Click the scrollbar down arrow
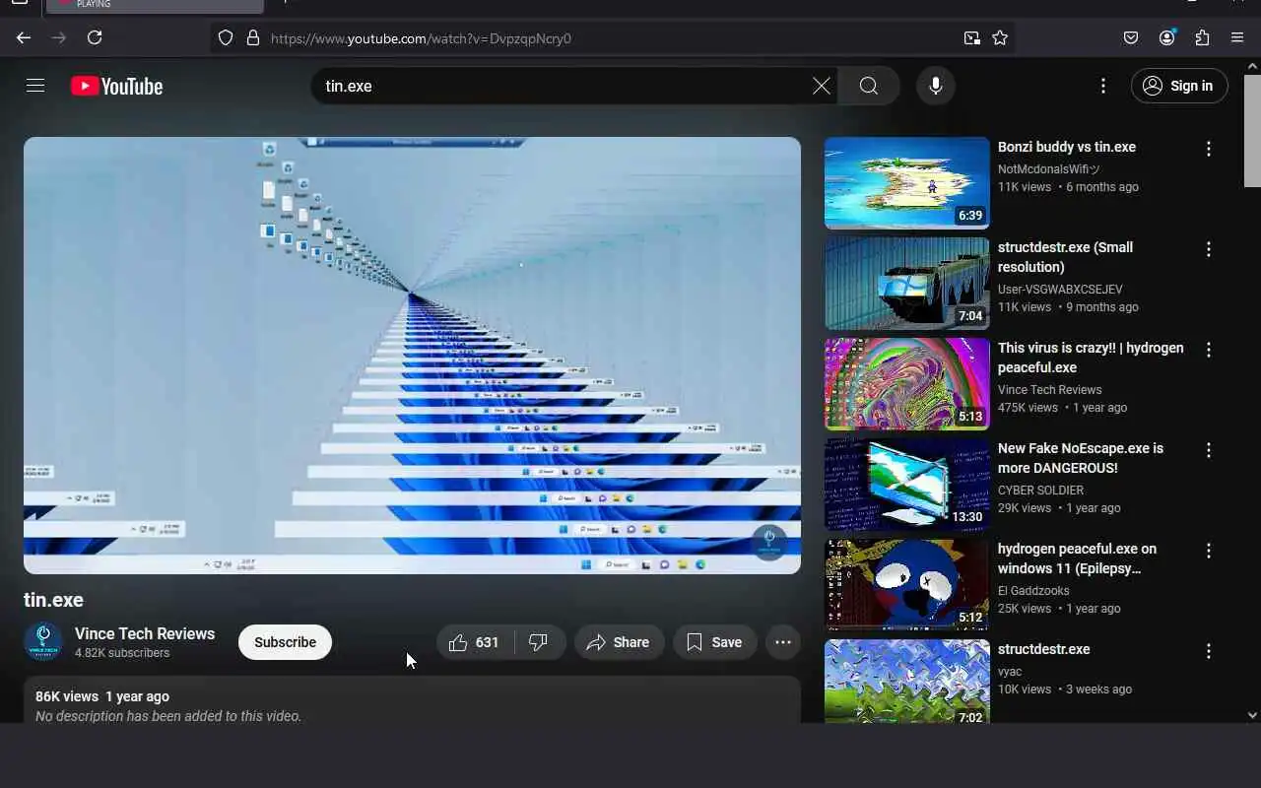 [1252, 715]
